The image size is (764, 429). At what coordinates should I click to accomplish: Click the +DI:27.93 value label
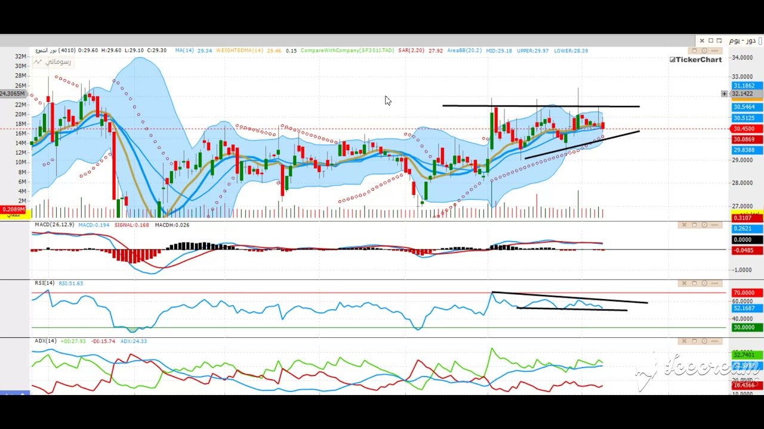tap(74, 341)
